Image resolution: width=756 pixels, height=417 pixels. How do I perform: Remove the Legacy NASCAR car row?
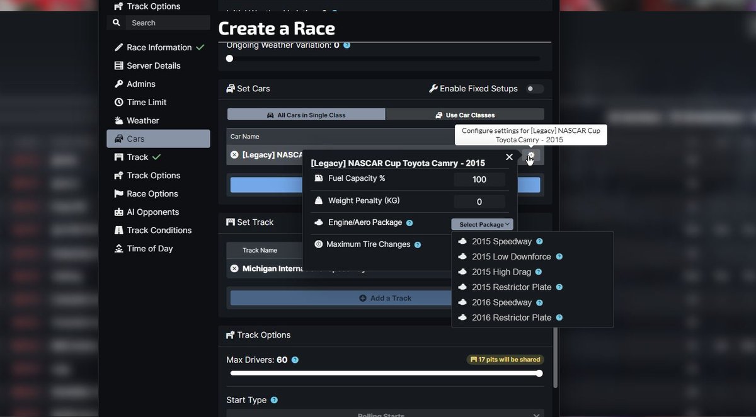point(234,154)
